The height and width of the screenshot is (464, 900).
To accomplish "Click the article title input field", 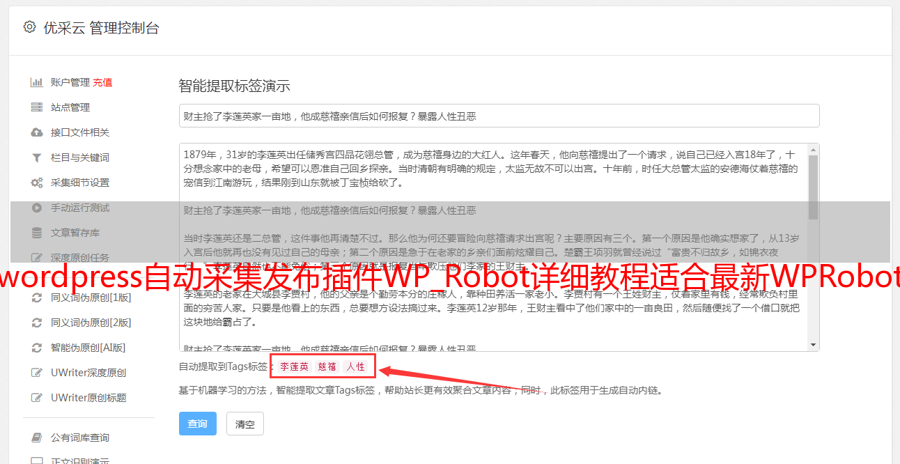I will 499,116.
